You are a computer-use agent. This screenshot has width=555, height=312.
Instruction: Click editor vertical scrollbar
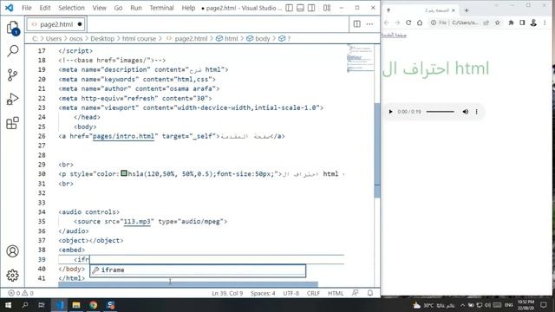(377, 150)
